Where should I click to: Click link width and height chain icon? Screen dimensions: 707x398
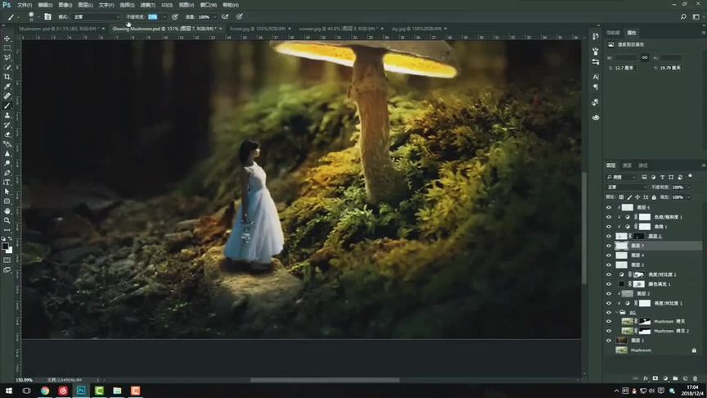pyautogui.click(x=644, y=57)
